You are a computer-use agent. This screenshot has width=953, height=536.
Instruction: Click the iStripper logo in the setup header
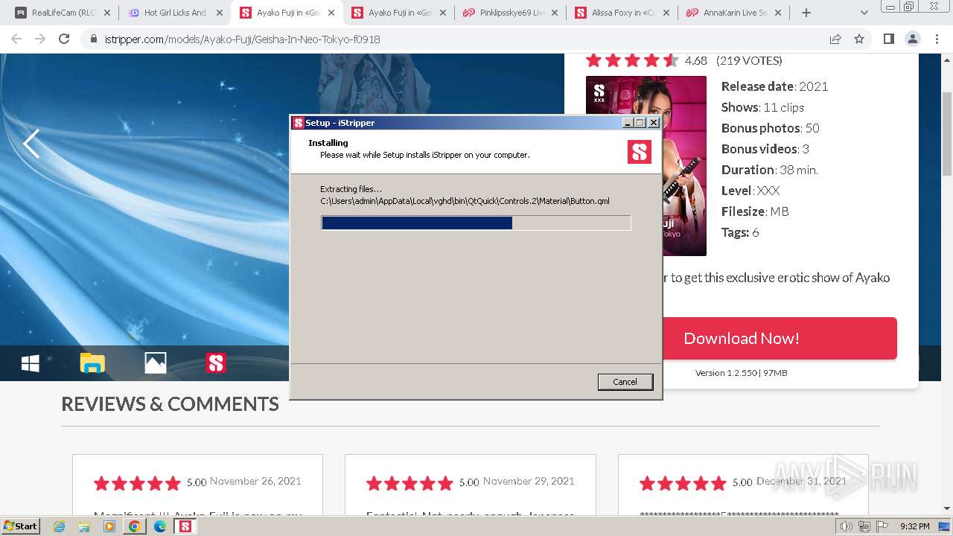coord(640,152)
